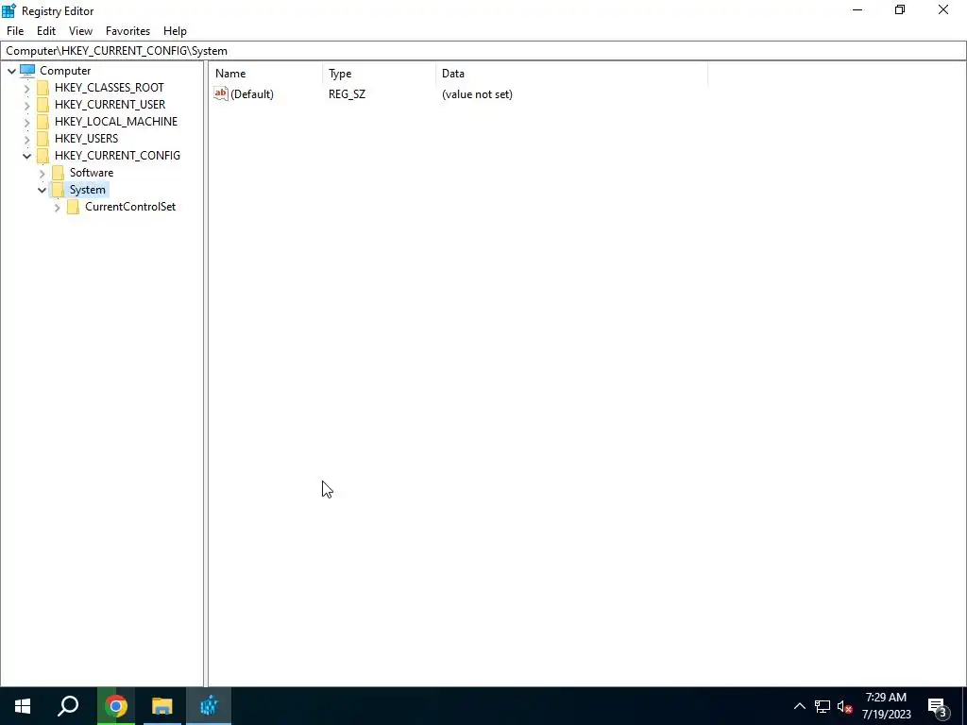The image size is (967, 725).
Task: Select the HKEY_USERS label
Action: point(86,138)
